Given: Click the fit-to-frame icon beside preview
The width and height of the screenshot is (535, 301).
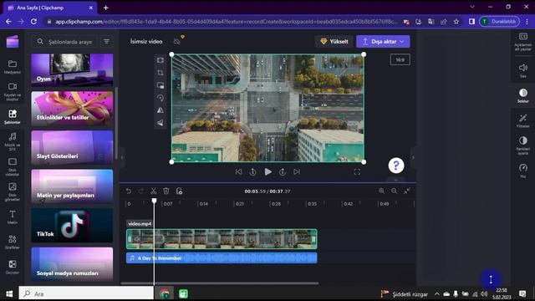Looking at the screenshot, I should 160,60.
